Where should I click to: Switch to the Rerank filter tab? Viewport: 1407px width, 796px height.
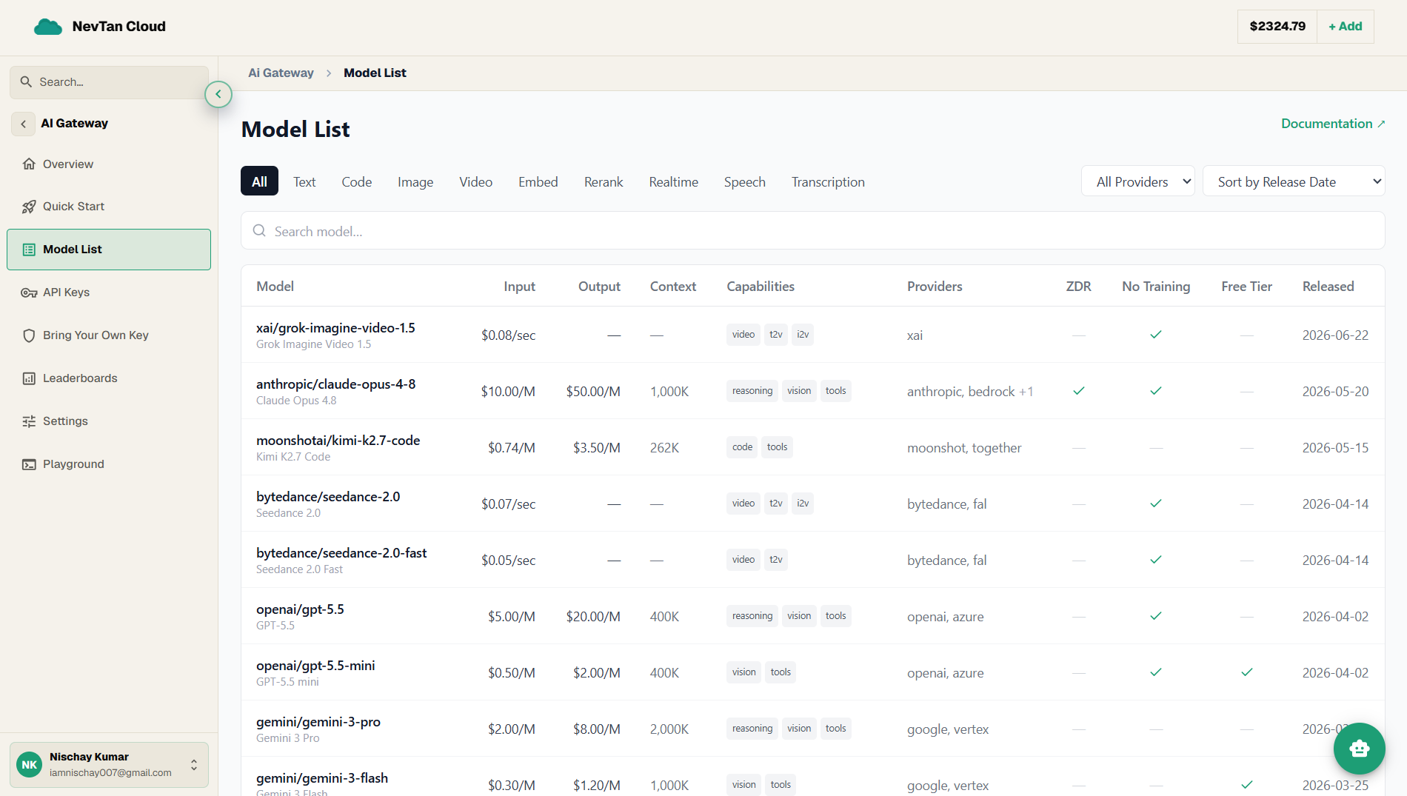[604, 181]
